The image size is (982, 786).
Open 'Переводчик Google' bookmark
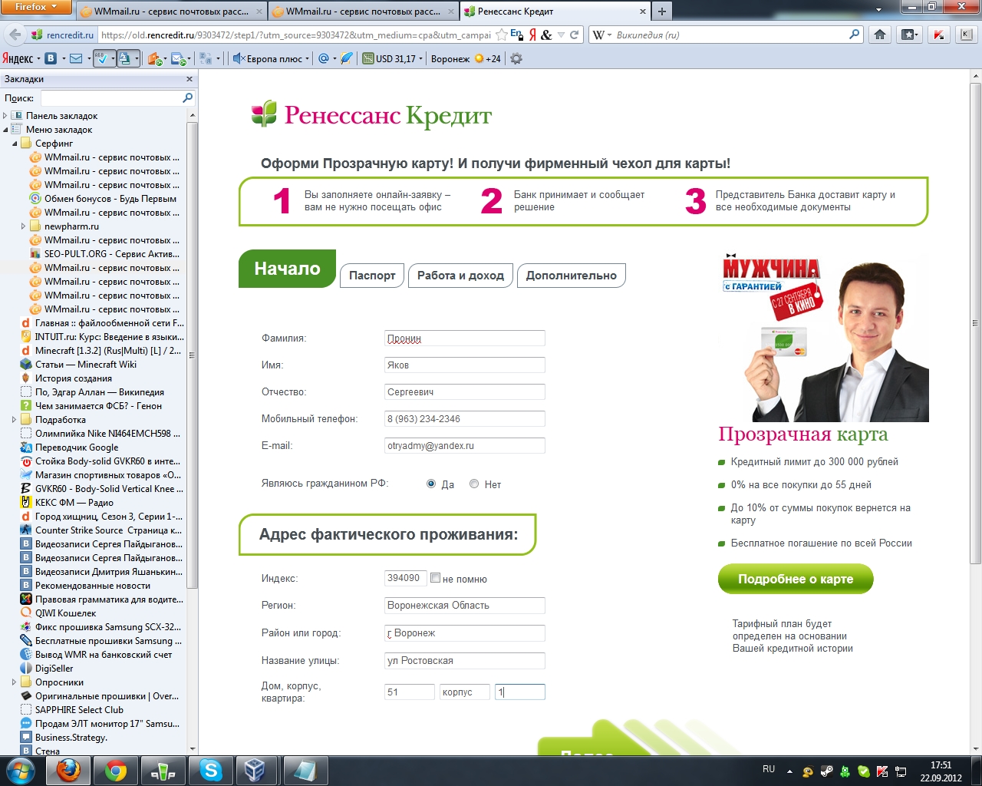(x=77, y=447)
